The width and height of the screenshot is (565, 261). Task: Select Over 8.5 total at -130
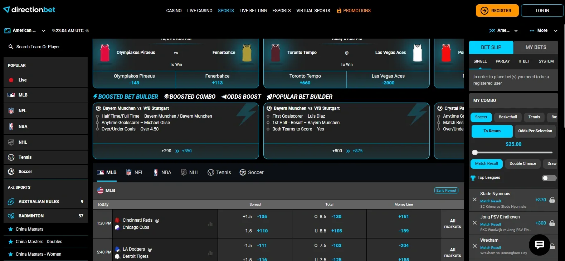[329, 217]
